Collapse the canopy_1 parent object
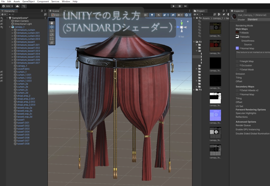 (10, 27)
